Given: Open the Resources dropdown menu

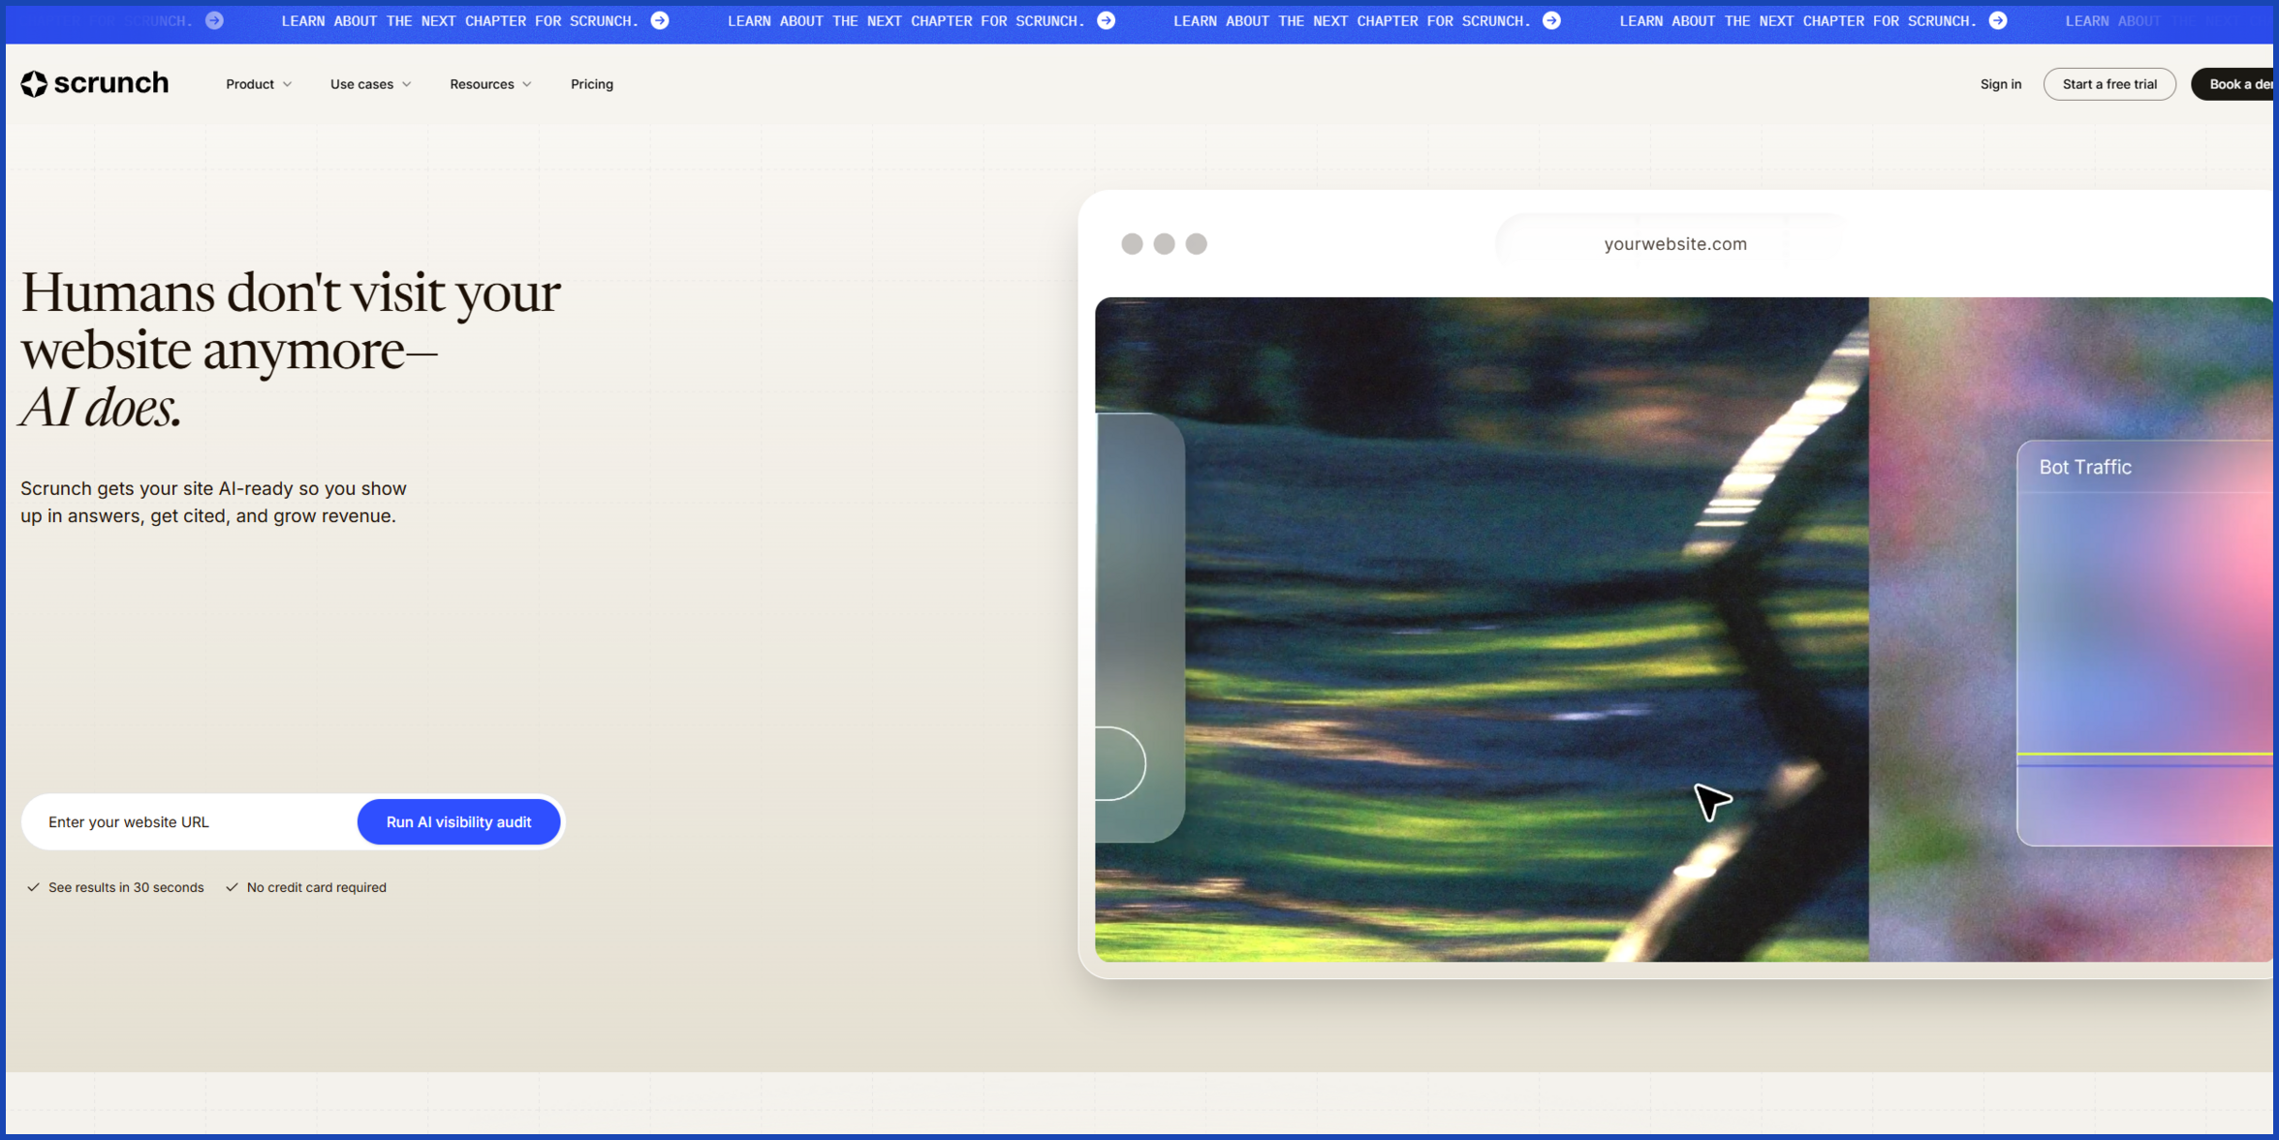Looking at the screenshot, I should [x=490, y=84].
